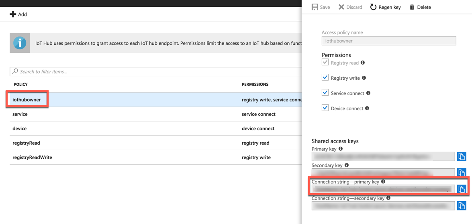Viewport: 472px width, 224px height.
Task: Click the Delete trash icon
Action: pyautogui.click(x=412, y=7)
